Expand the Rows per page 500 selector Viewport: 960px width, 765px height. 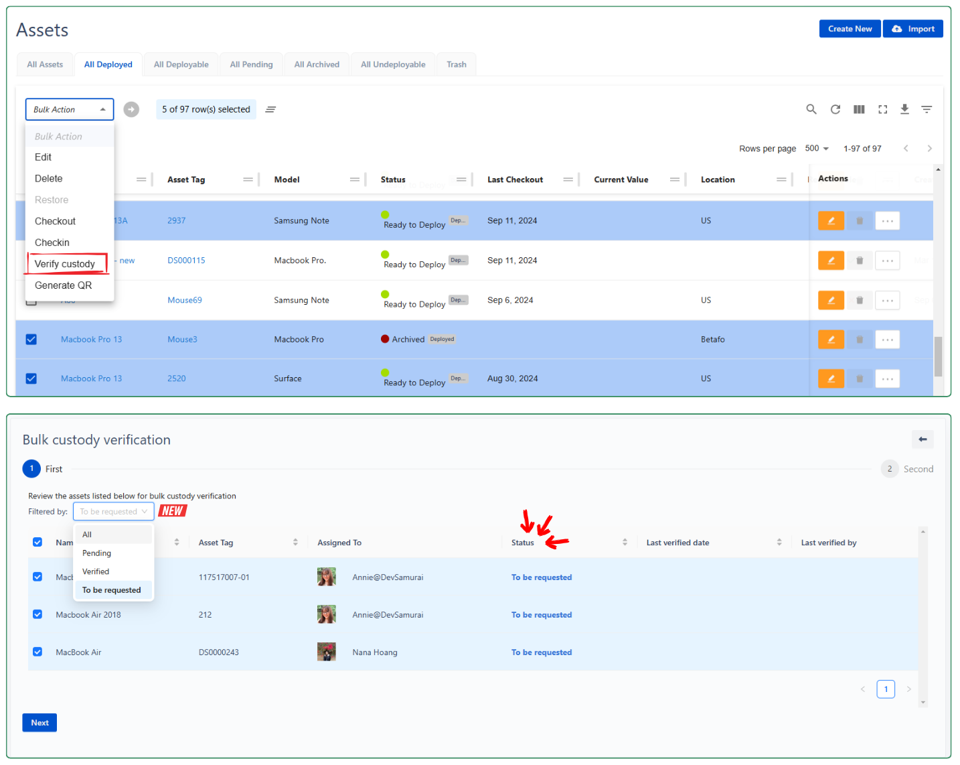click(x=817, y=149)
